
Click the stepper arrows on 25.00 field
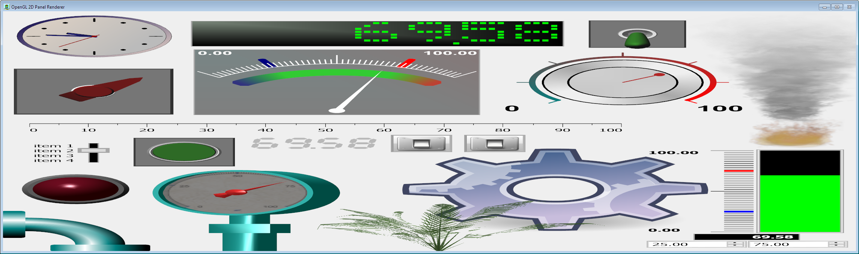point(735,244)
